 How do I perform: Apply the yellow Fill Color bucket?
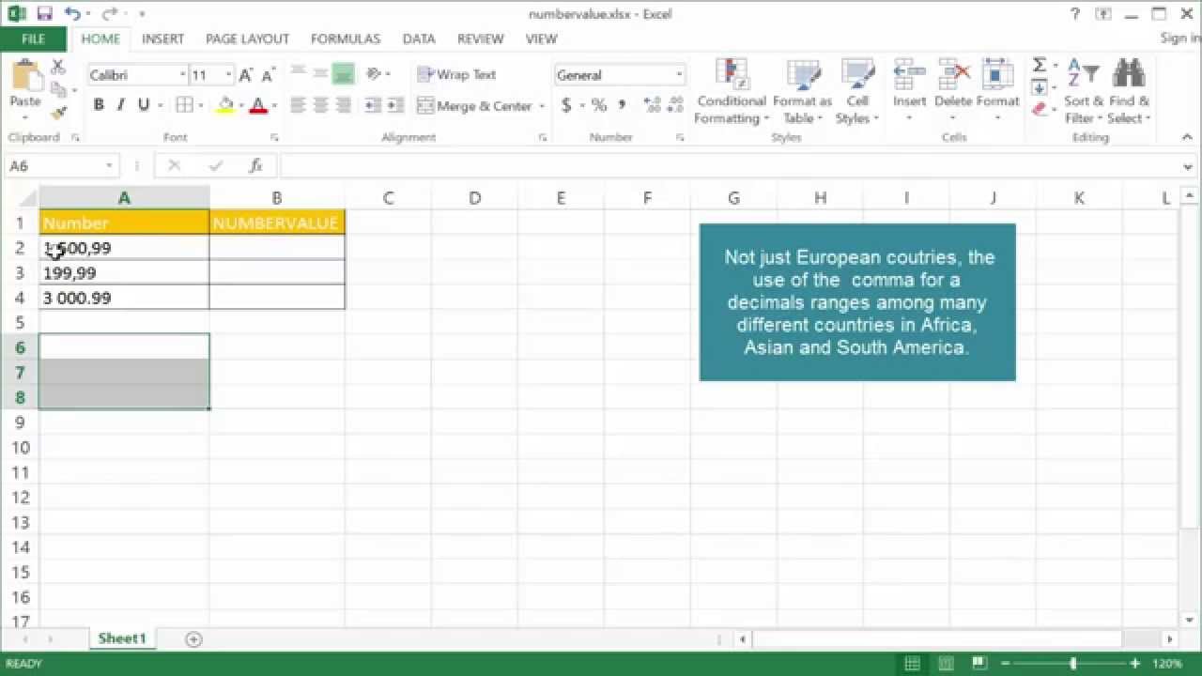point(224,105)
